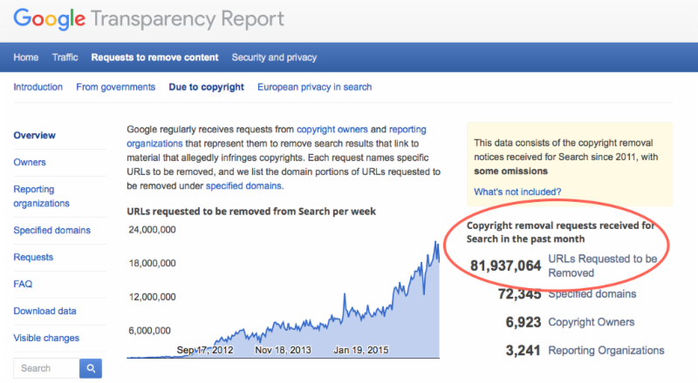Open European privacy in search tab
Image resolution: width=698 pixels, height=383 pixels.
pos(315,87)
